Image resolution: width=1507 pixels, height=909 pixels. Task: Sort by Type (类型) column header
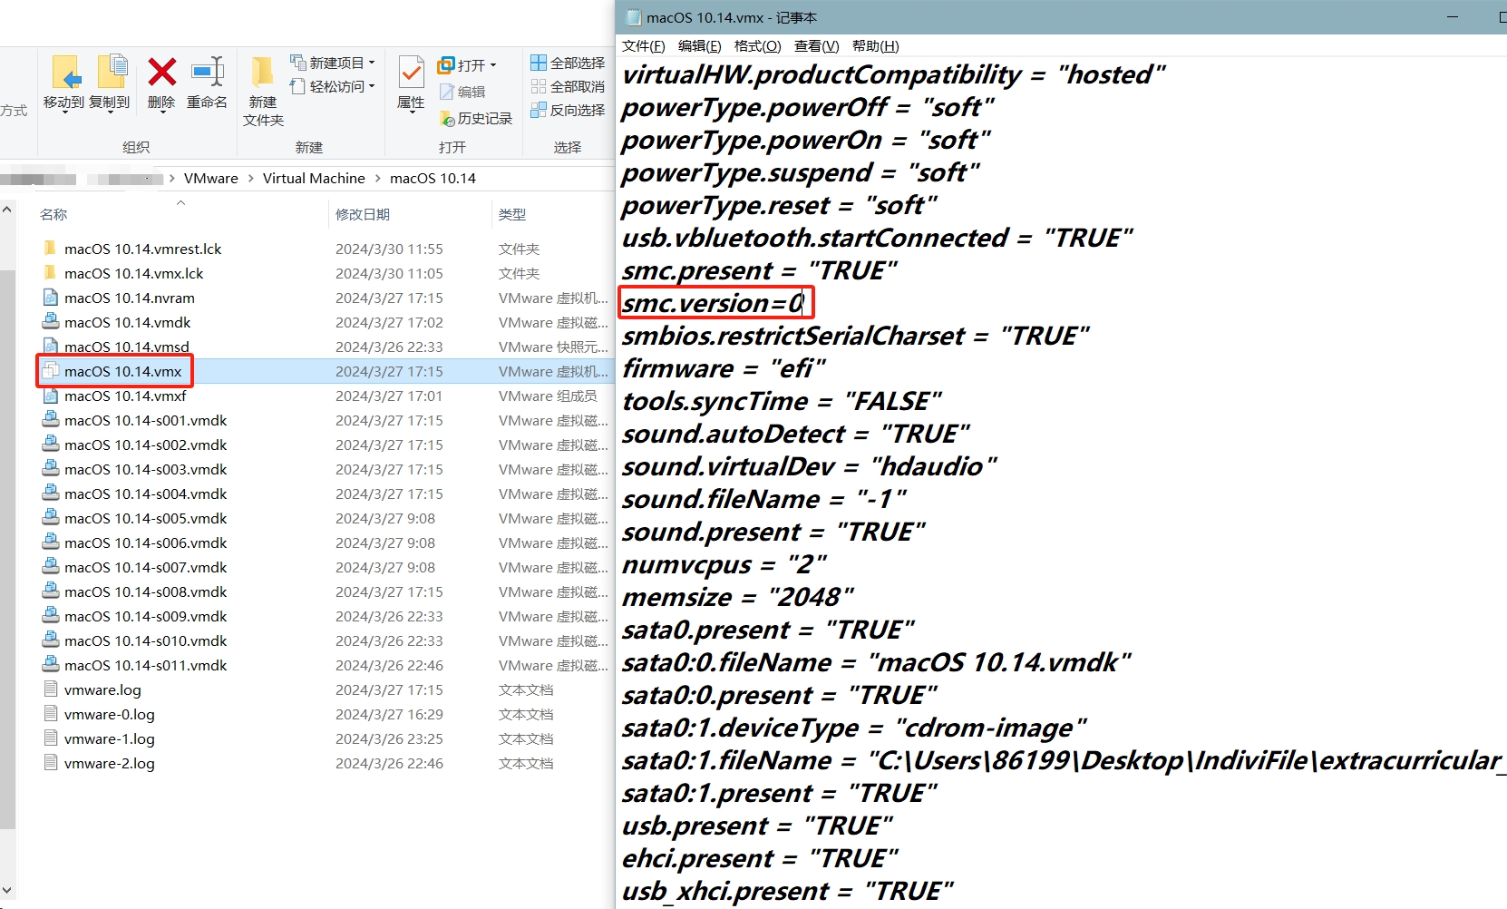512,215
